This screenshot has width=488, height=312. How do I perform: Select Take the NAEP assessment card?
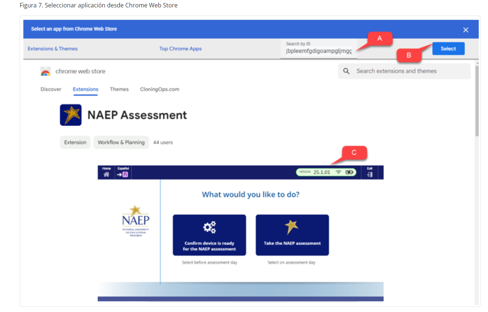click(292, 235)
